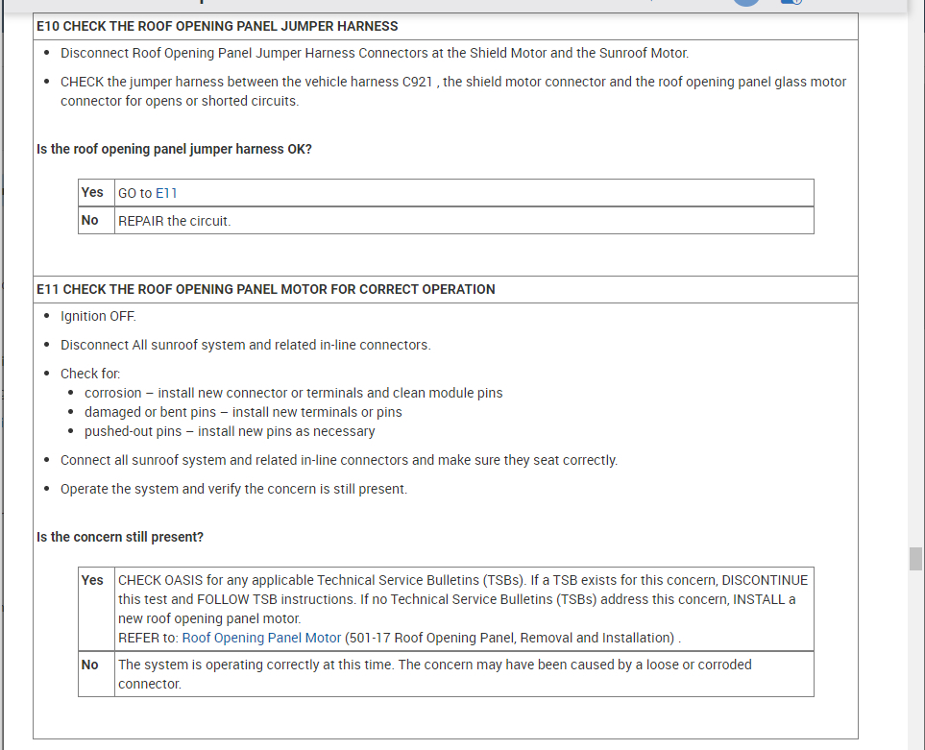Image resolution: width=925 pixels, height=750 pixels.
Task: Click the blue circular profile icon at top
Action: click(746, 3)
